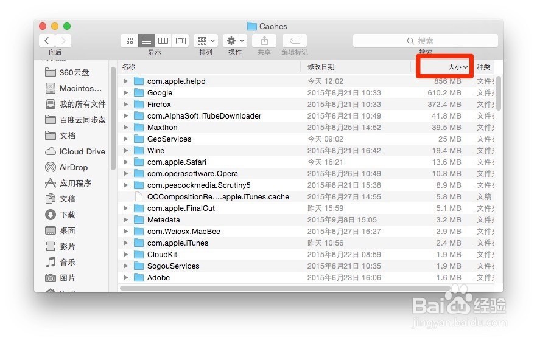Select the Adobe folder row
This screenshot has width=537, height=341.
tap(306, 277)
